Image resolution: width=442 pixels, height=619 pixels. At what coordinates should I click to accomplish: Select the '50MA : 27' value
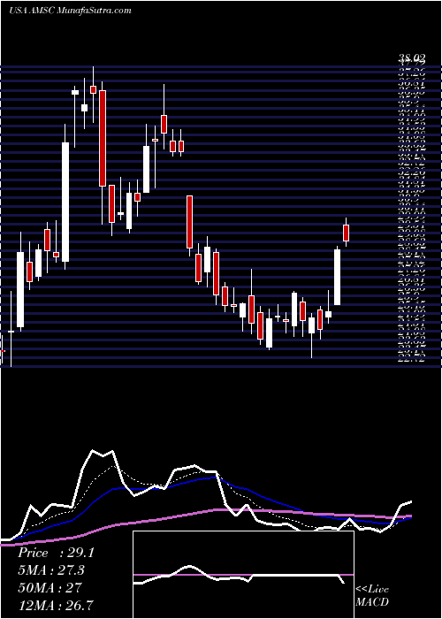[50, 588]
